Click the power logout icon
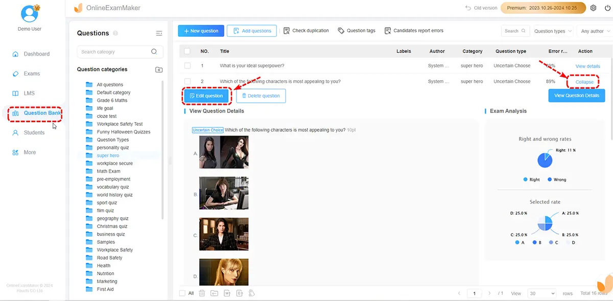The height and width of the screenshot is (301, 613). (x=606, y=8)
